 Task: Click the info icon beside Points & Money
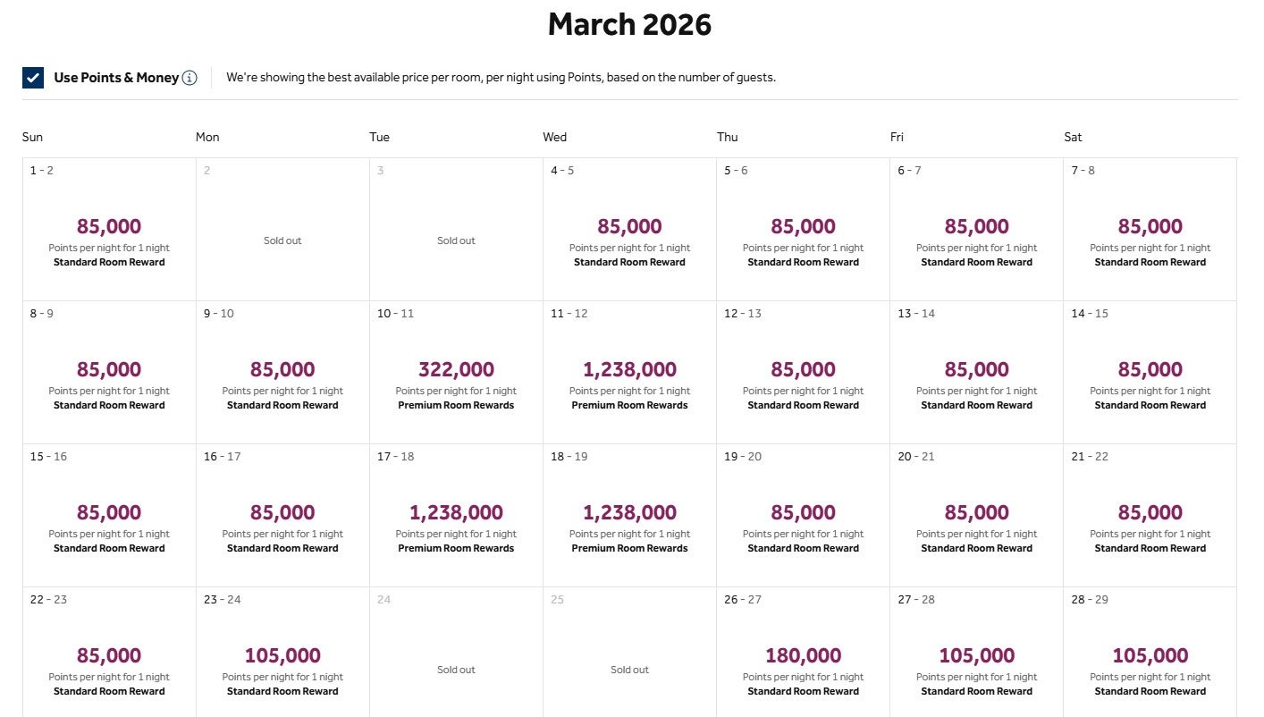point(190,78)
